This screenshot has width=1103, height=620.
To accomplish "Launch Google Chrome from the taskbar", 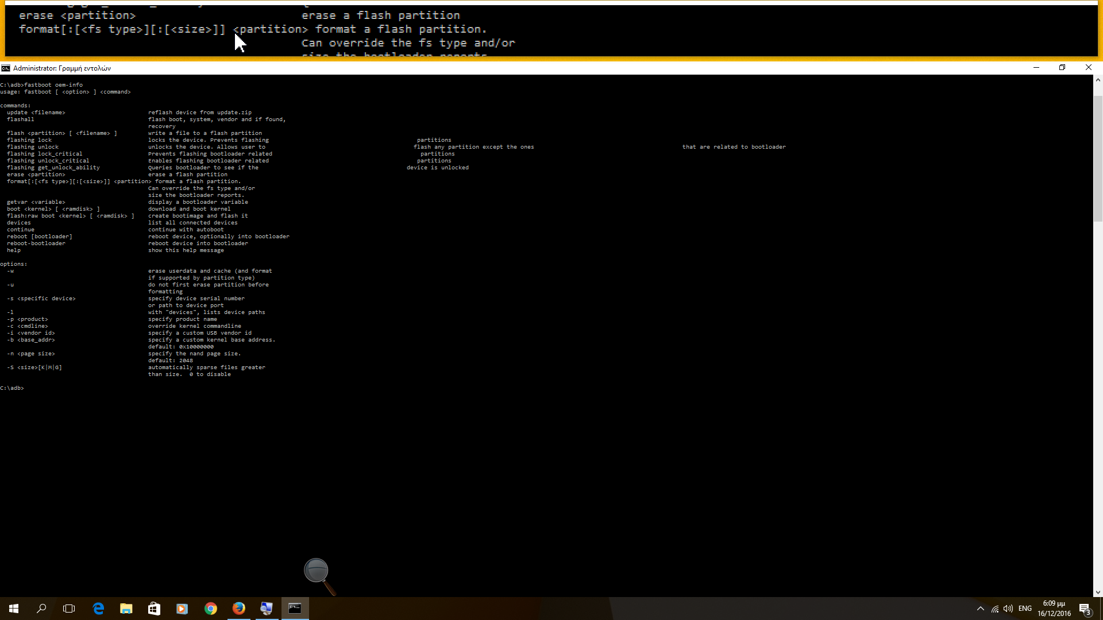I will 211,609.
